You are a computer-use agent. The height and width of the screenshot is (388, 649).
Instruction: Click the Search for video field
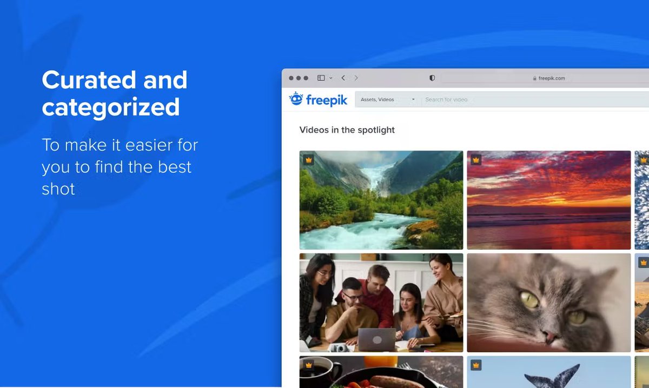[535, 99]
